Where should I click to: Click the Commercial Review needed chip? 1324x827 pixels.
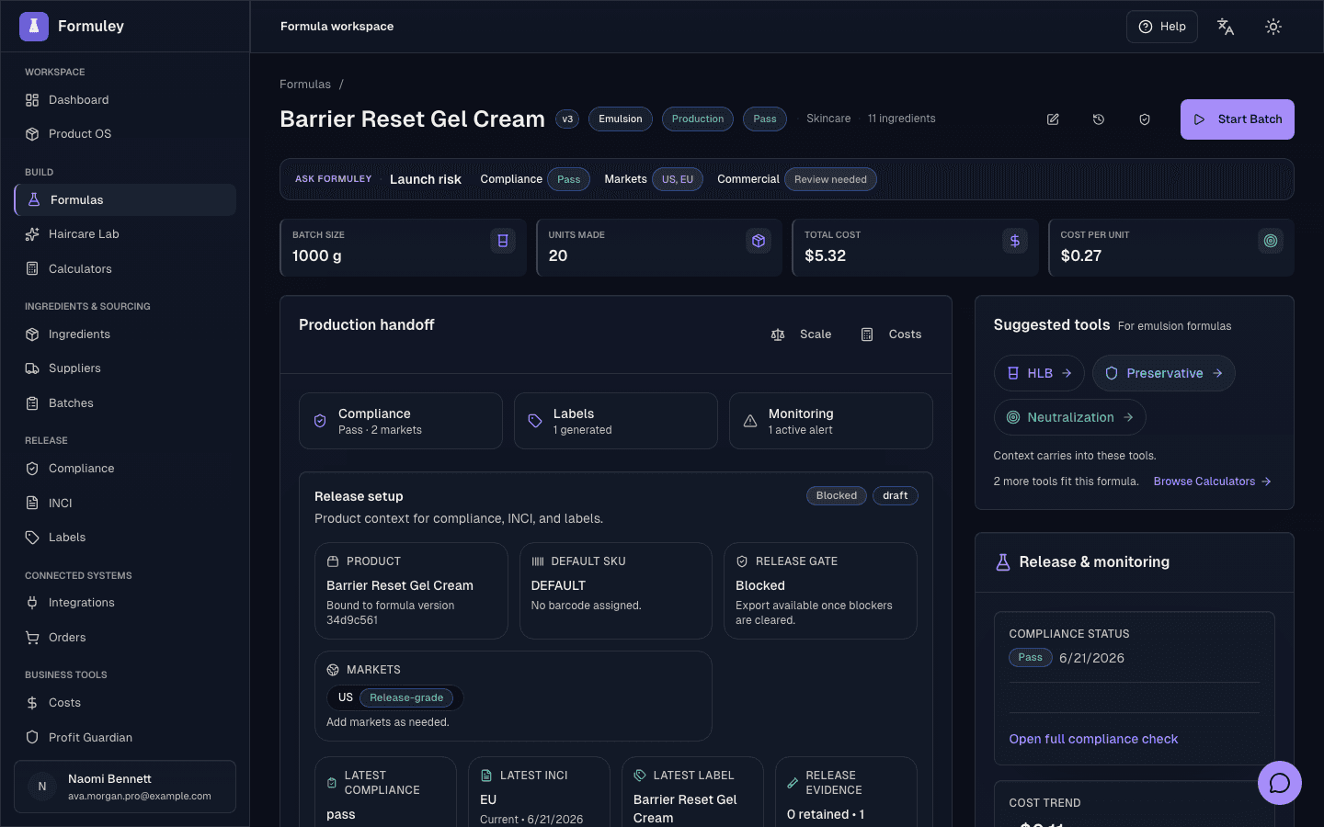(830, 179)
